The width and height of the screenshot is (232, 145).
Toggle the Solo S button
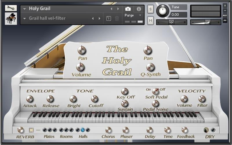(151, 9)
